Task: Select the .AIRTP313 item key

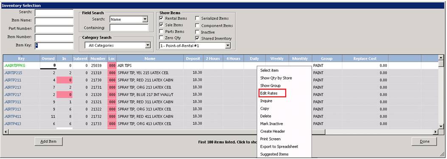Action: [12, 109]
